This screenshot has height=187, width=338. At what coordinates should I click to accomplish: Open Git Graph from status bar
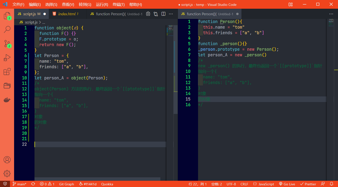[66, 184]
